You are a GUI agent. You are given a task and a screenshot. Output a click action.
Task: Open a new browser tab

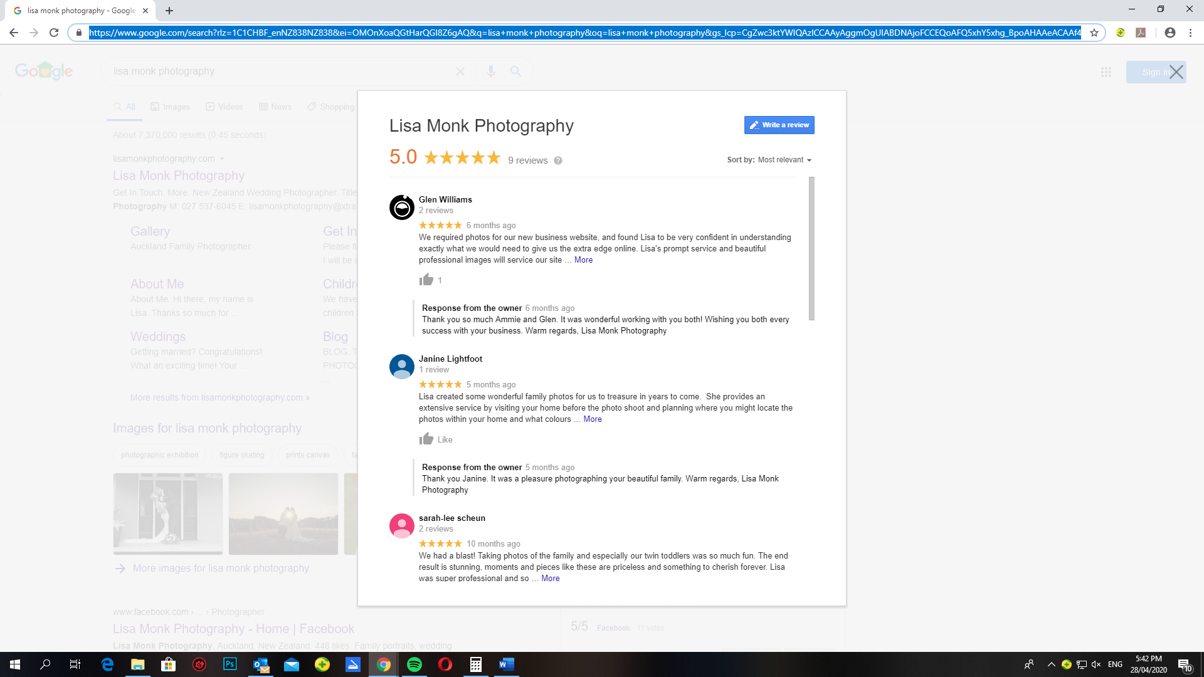pyautogui.click(x=169, y=11)
